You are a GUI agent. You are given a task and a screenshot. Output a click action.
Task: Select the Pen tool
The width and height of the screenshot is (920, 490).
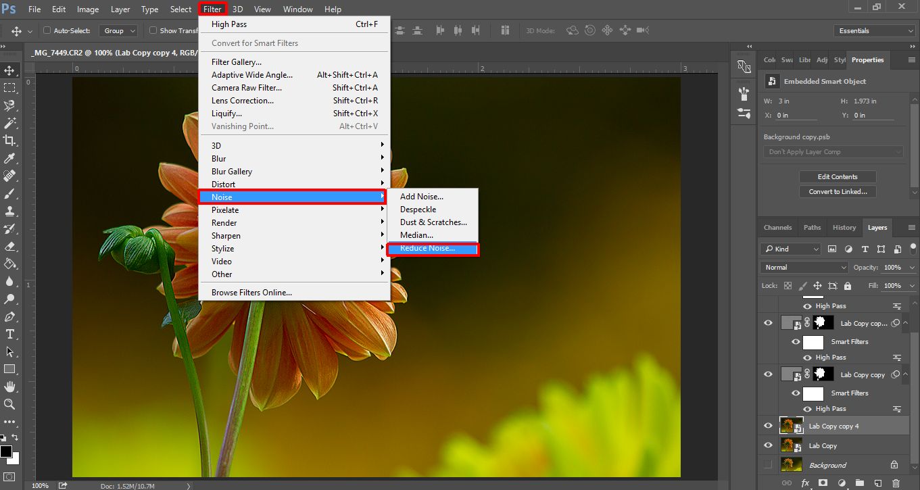point(9,316)
